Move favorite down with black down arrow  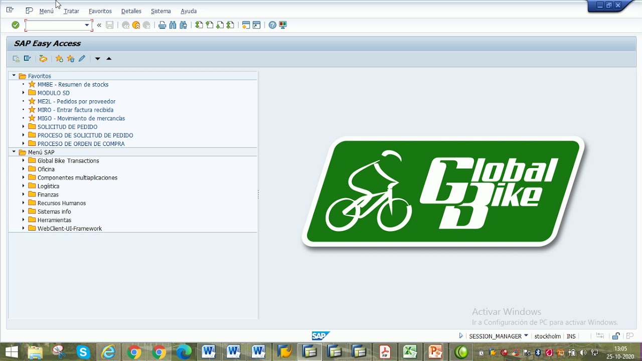pos(98,59)
